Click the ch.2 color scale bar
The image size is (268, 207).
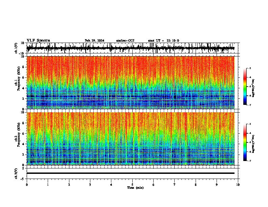pyautogui.click(x=245, y=142)
